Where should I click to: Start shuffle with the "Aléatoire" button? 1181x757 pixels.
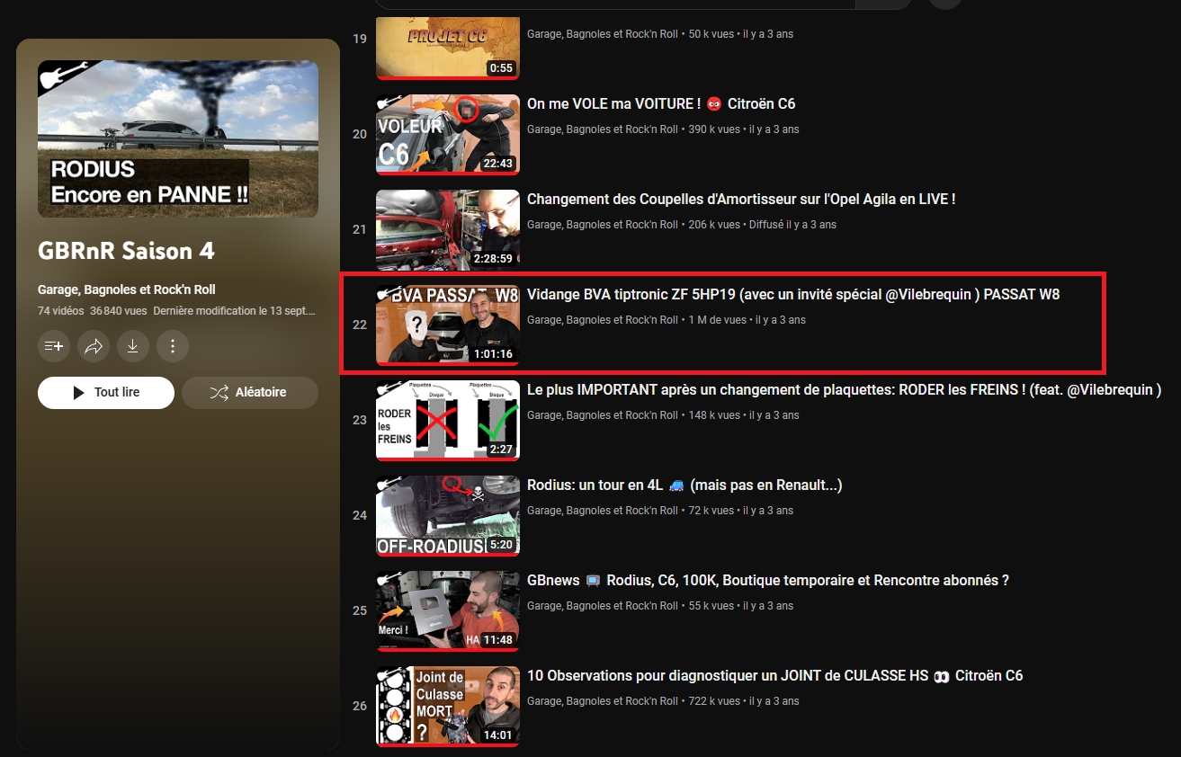250,393
